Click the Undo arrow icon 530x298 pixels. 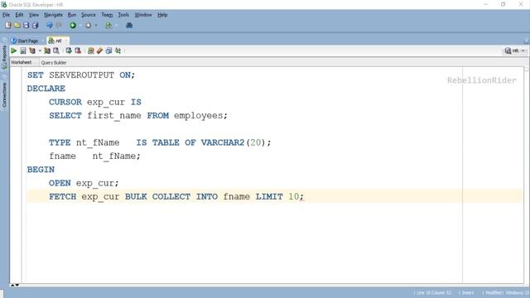tap(50, 26)
